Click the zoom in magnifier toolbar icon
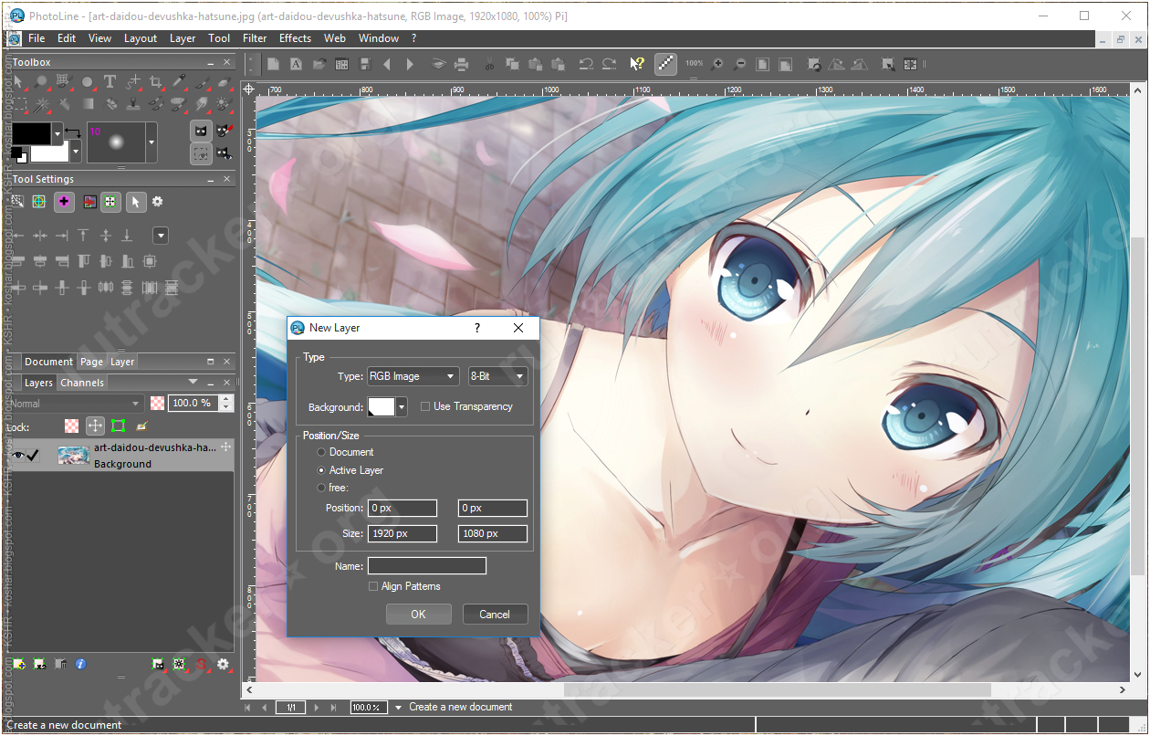The height and width of the screenshot is (736, 1150). (717, 64)
